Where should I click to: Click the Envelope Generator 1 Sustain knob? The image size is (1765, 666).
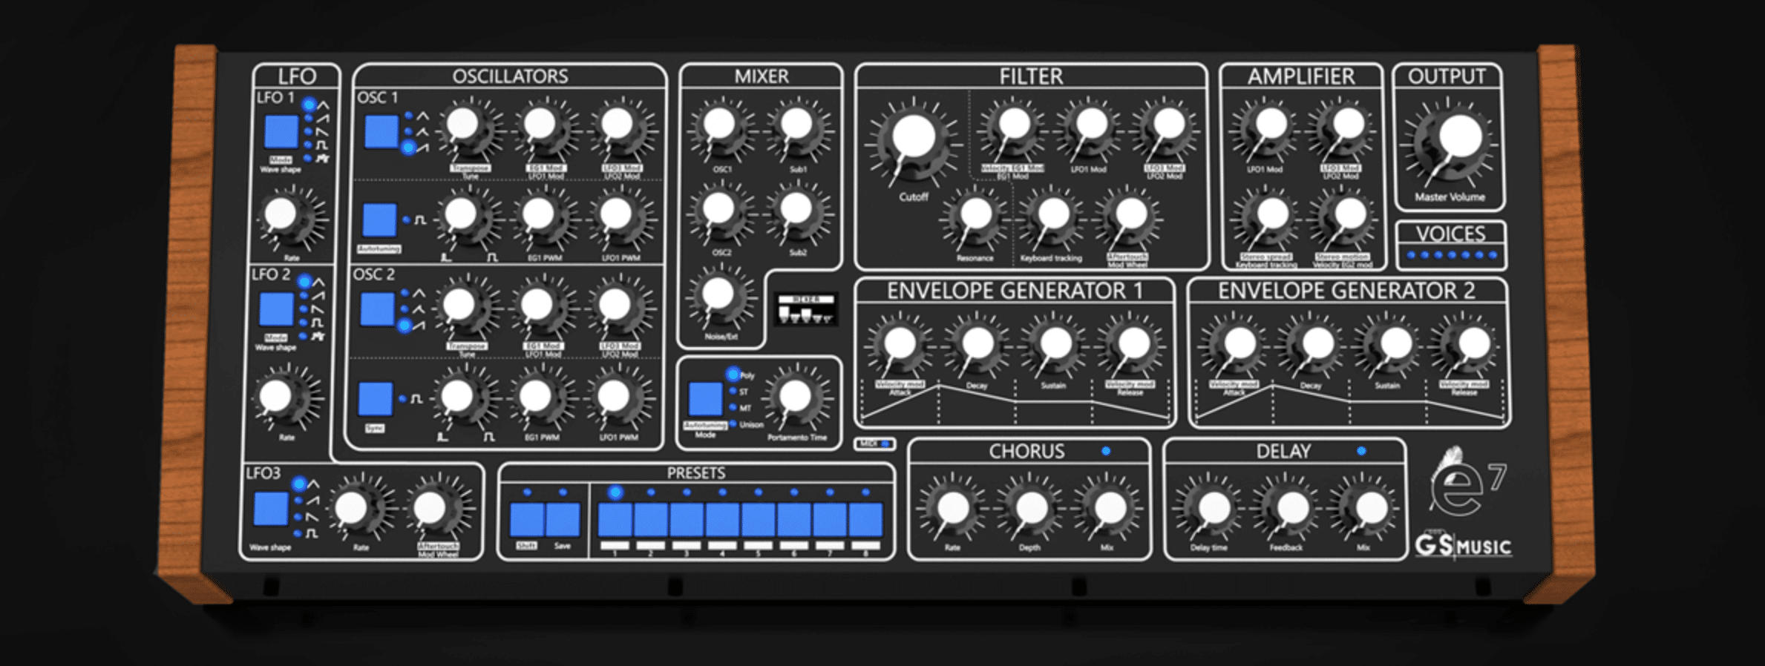click(1055, 344)
